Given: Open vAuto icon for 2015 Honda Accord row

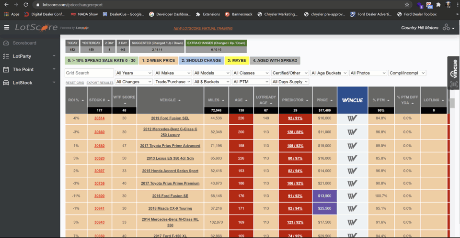Looking at the screenshot, I should point(352,171).
